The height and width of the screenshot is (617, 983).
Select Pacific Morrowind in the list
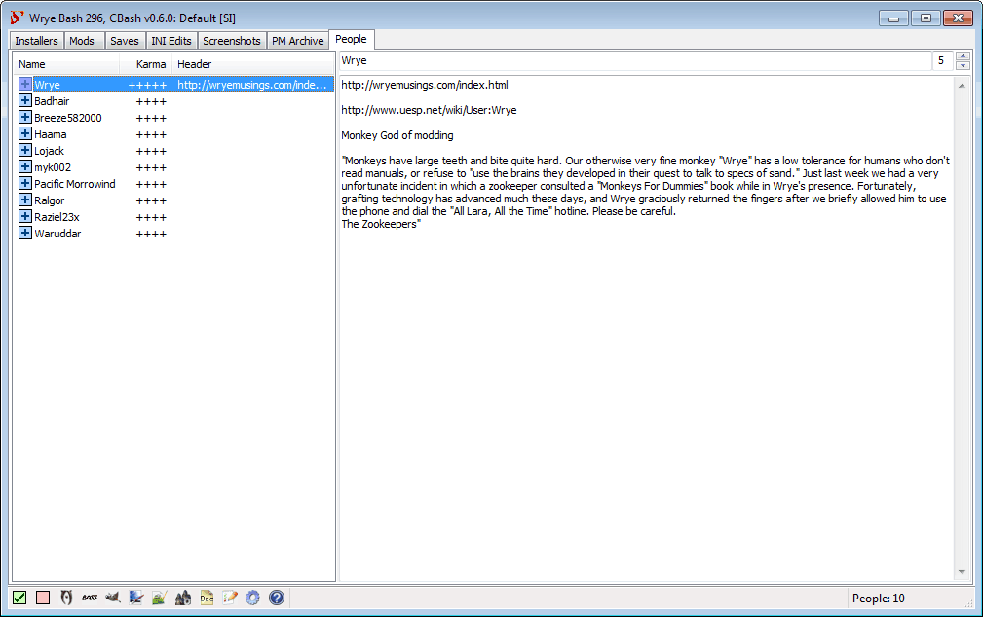(75, 184)
